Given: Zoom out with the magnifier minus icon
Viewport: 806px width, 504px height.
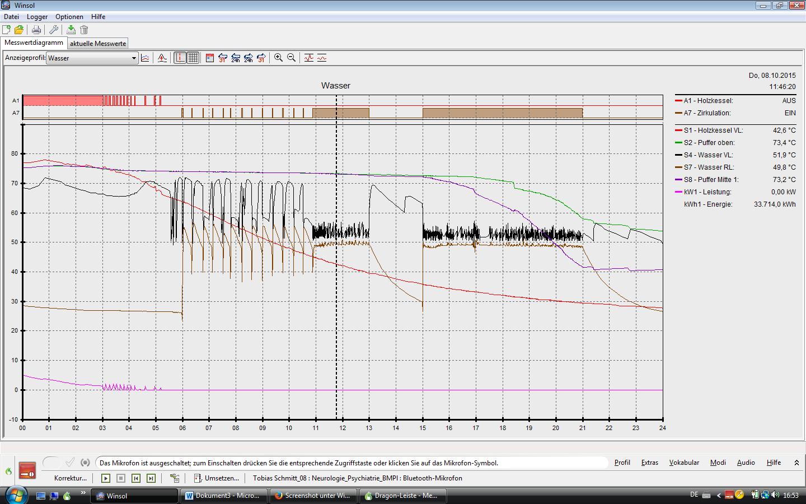Looking at the screenshot, I should 291,58.
